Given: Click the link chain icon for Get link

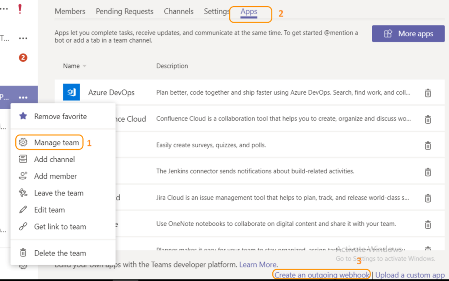Looking at the screenshot, I should coord(23,226).
